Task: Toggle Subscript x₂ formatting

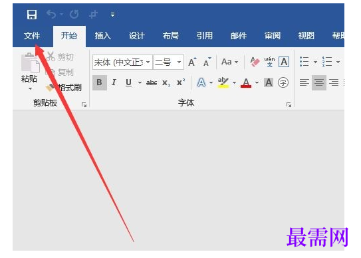Action: click(166, 83)
